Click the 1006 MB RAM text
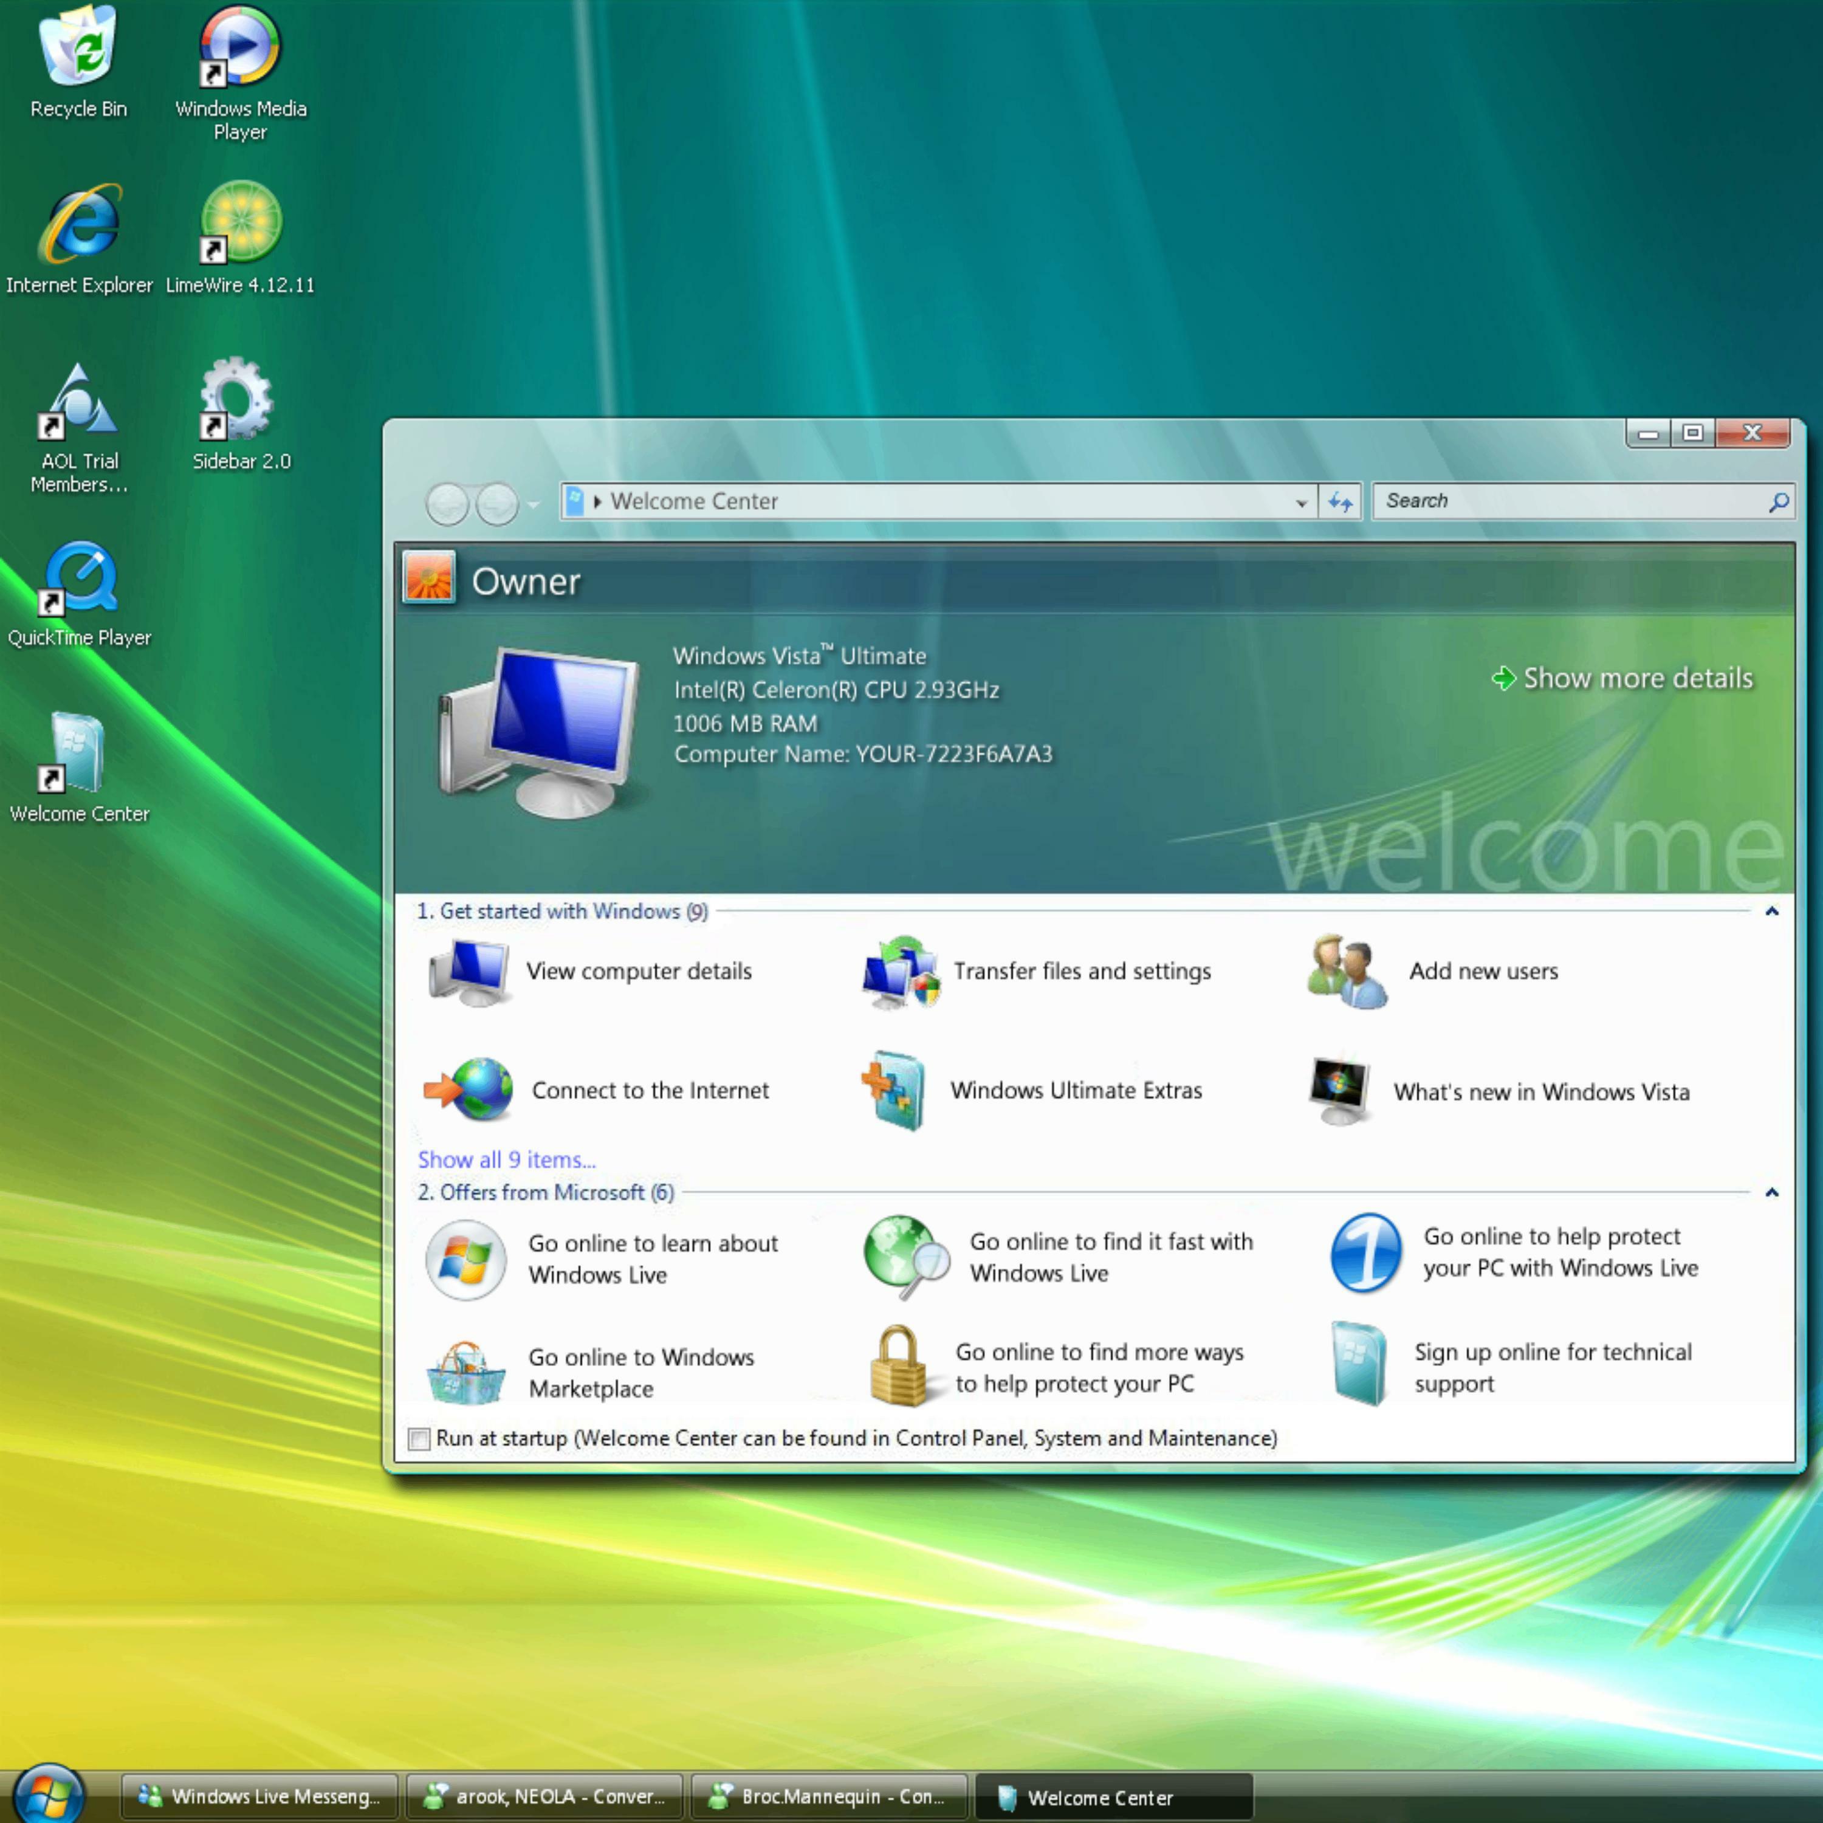 (x=746, y=724)
